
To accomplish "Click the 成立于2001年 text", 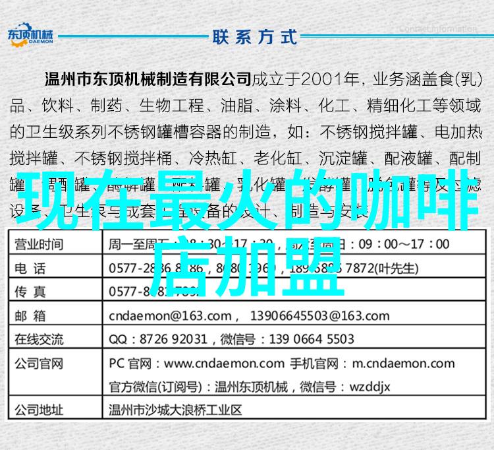I will tap(305, 79).
